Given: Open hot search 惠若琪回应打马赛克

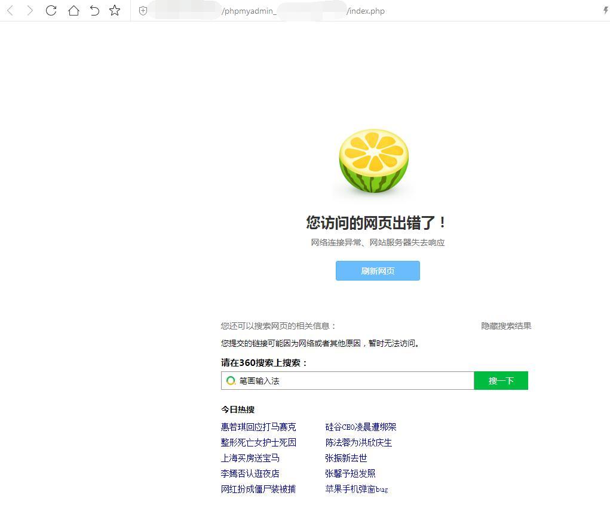Looking at the screenshot, I should click(258, 427).
